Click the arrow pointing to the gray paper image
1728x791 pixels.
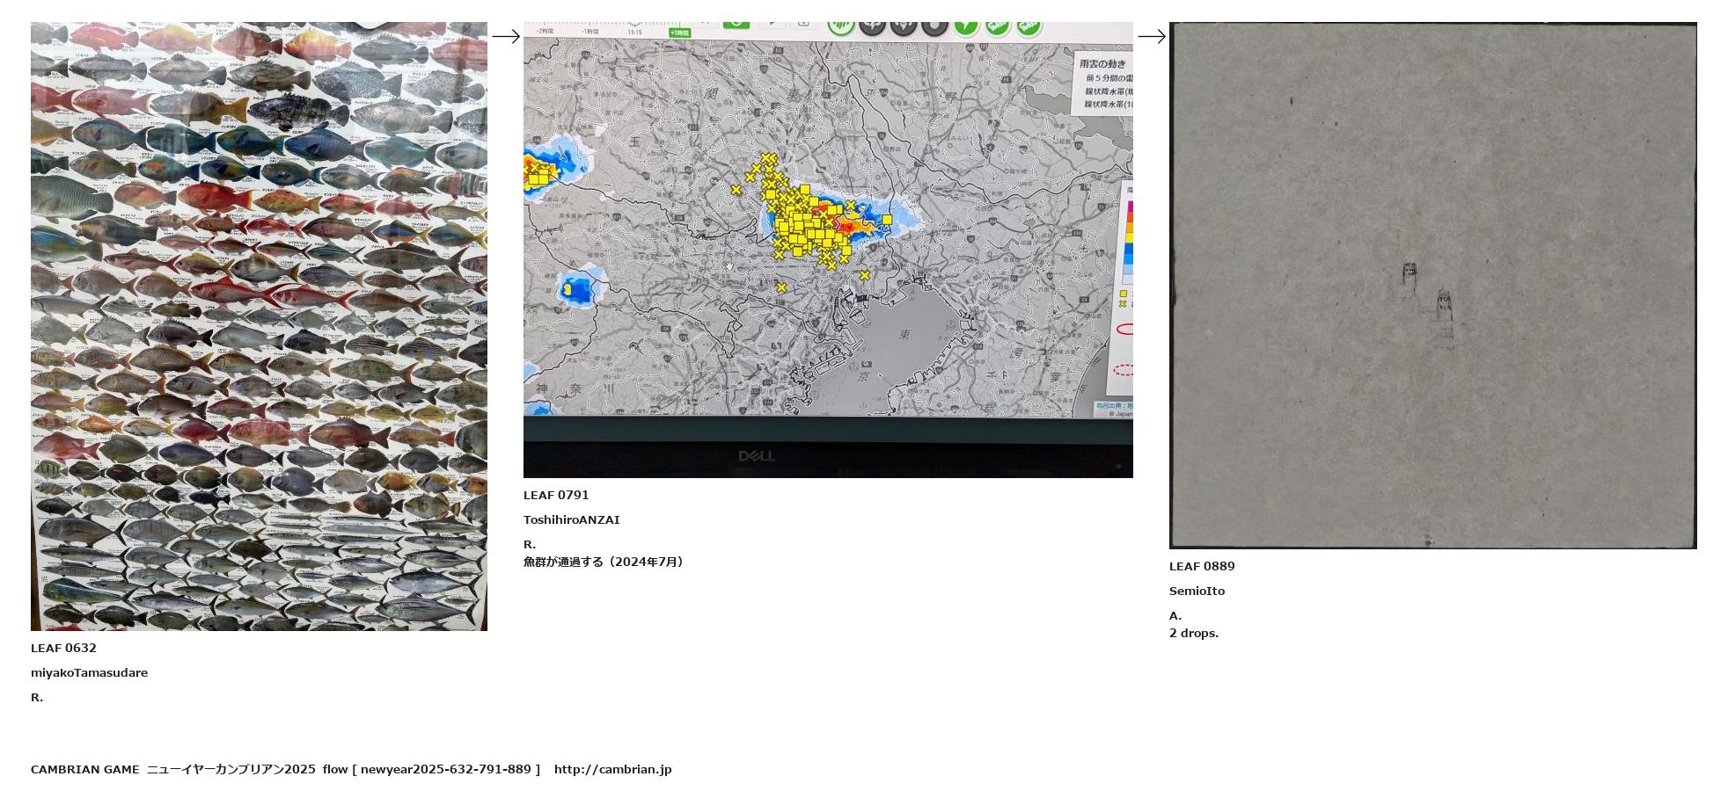coord(1151,36)
